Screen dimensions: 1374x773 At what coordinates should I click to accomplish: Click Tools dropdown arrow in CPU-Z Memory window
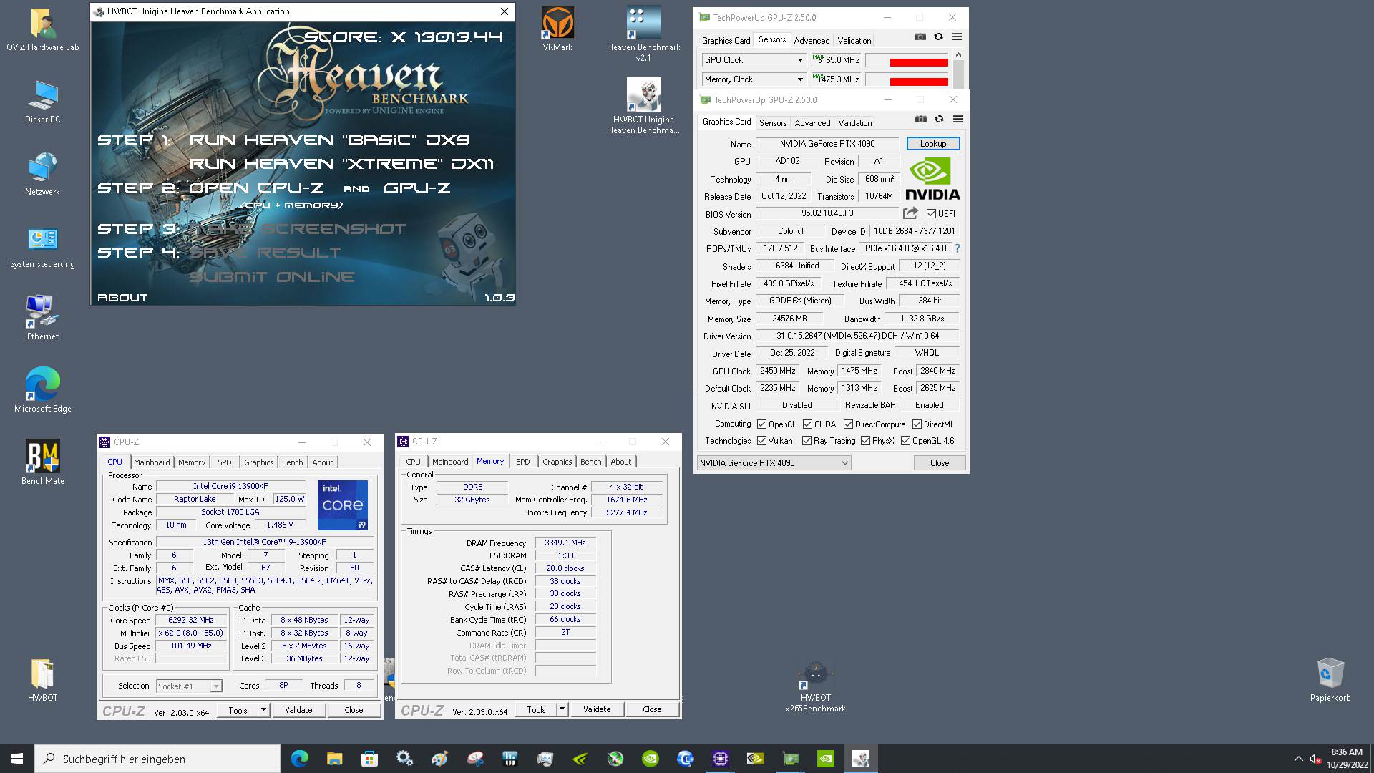562,710
